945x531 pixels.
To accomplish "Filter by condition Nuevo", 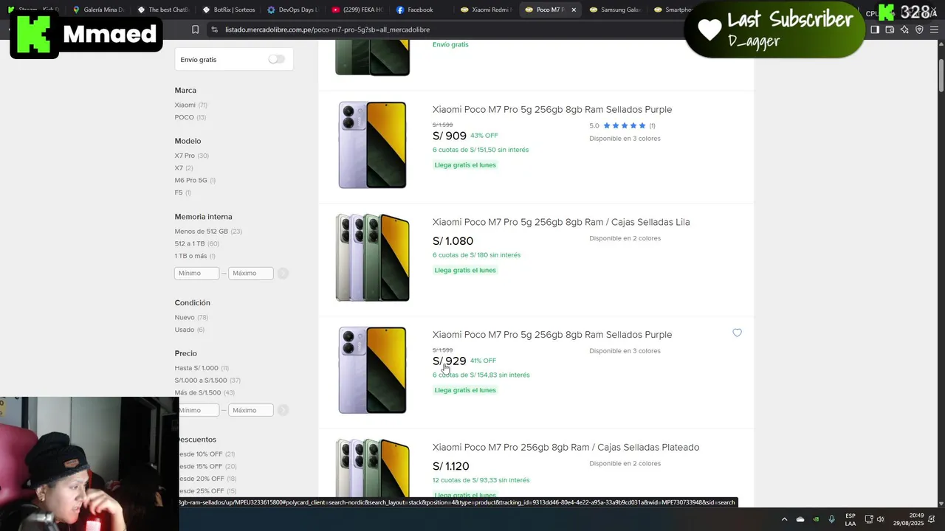I will (191, 317).
